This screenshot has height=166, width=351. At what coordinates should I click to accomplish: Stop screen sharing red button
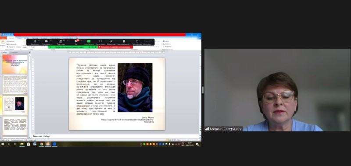(115, 47)
